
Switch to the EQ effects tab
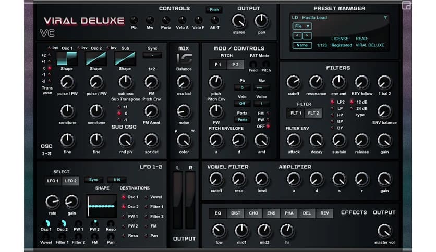(x=217, y=213)
